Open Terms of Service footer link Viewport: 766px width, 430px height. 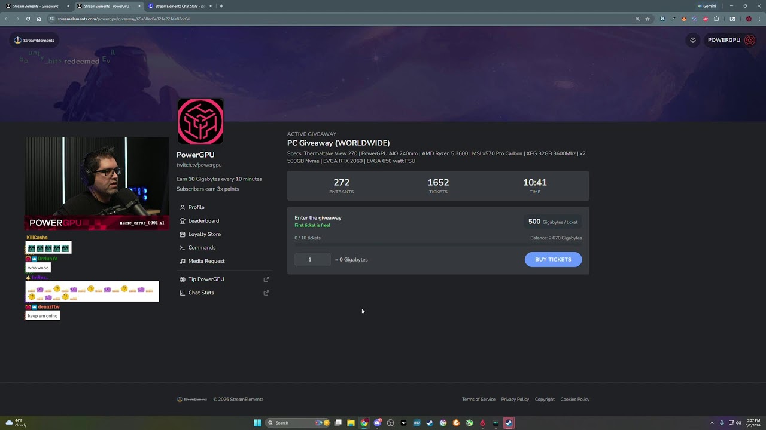point(479,400)
